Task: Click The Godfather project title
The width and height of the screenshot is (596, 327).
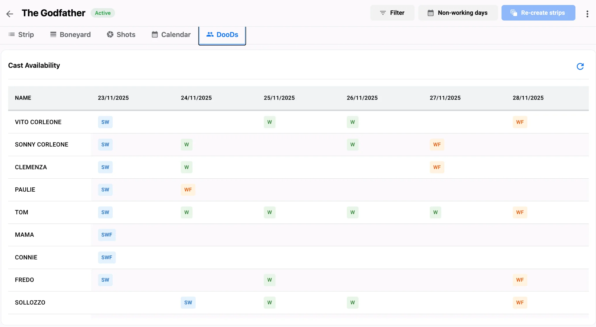Action: (x=54, y=13)
